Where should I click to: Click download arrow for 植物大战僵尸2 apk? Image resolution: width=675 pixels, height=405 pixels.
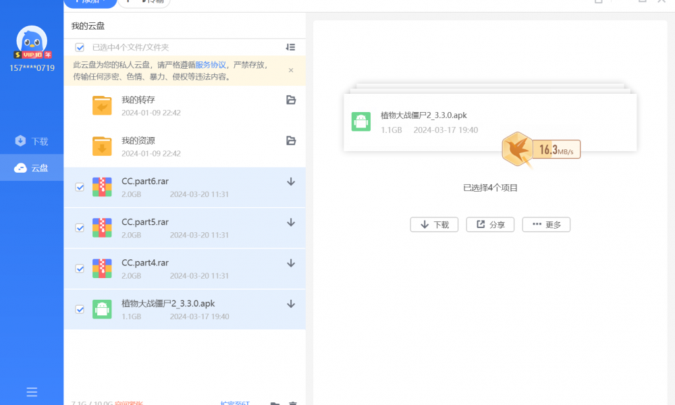[291, 304]
